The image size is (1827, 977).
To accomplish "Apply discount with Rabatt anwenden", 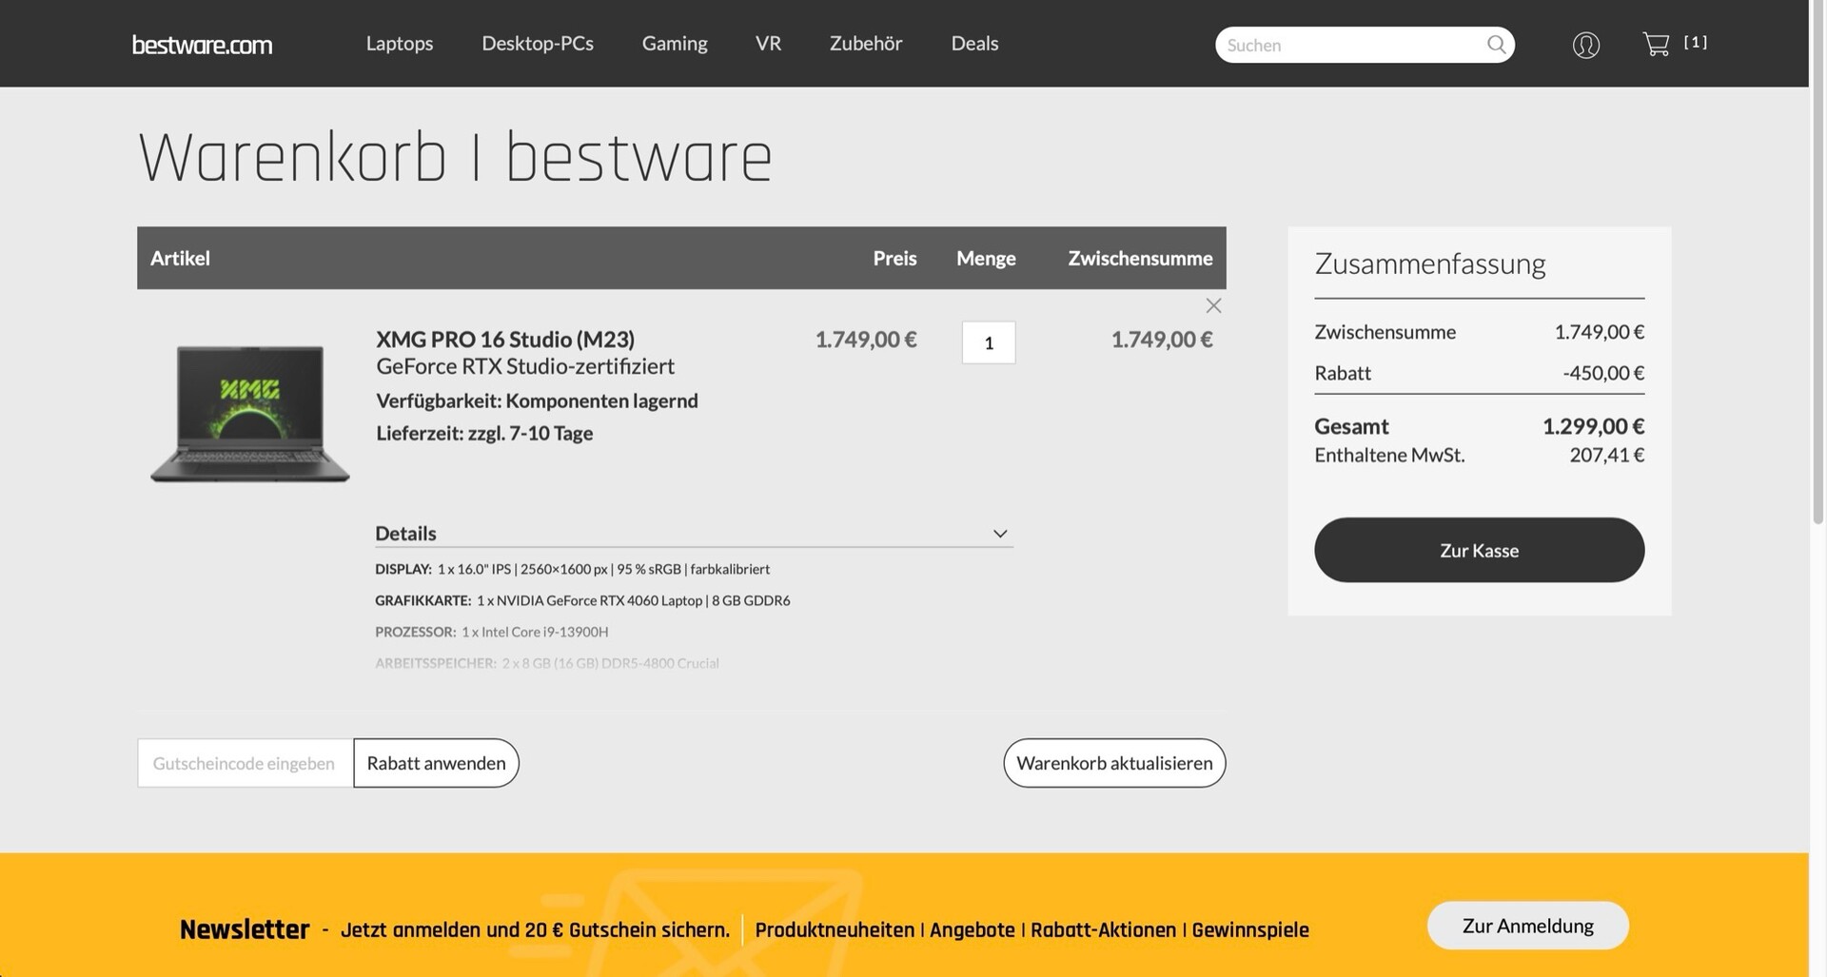I will (436, 763).
